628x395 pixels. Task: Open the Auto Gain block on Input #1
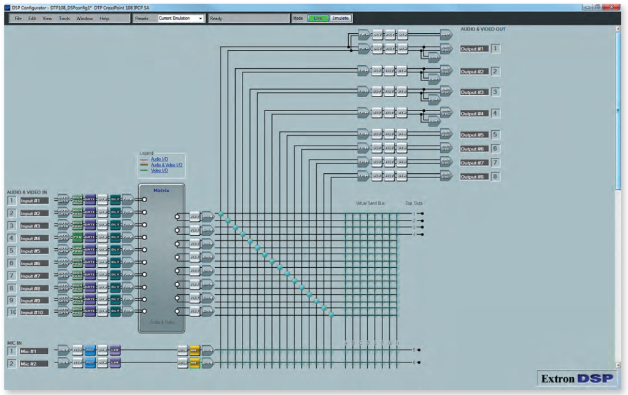click(x=63, y=199)
